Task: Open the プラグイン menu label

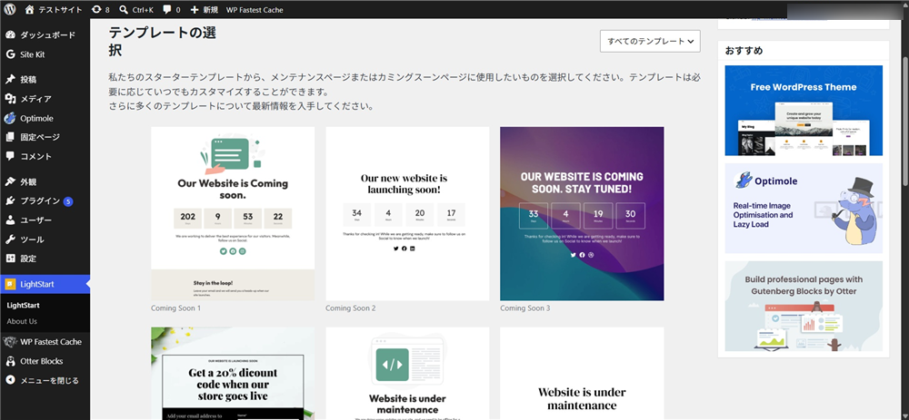Action: click(x=40, y=200)
